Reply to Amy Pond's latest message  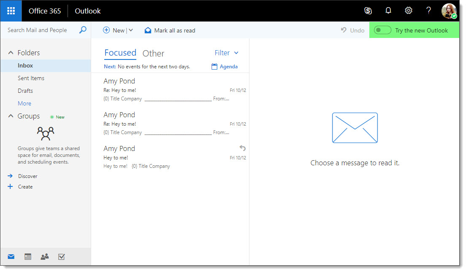point(242,148)
